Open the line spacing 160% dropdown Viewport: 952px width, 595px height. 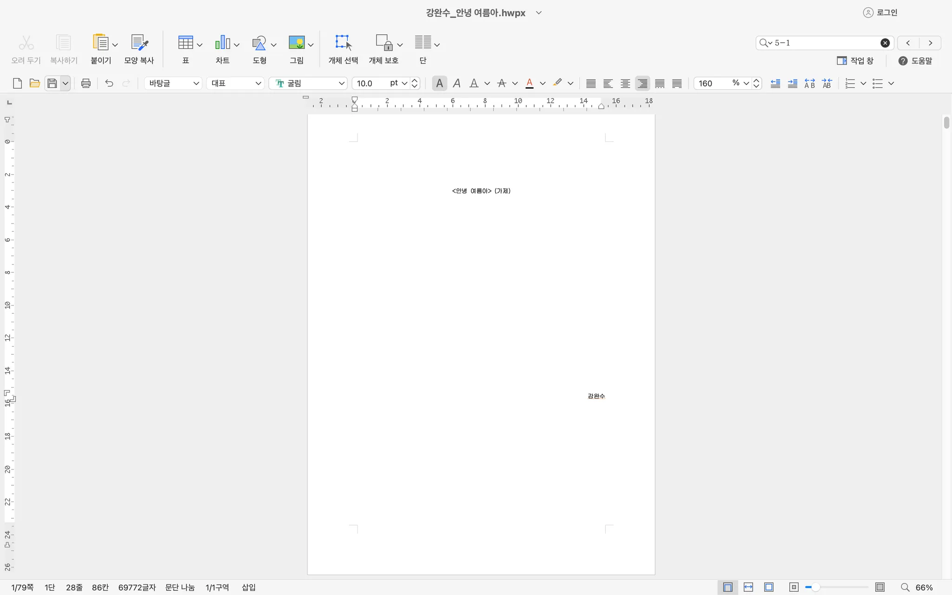746,83
